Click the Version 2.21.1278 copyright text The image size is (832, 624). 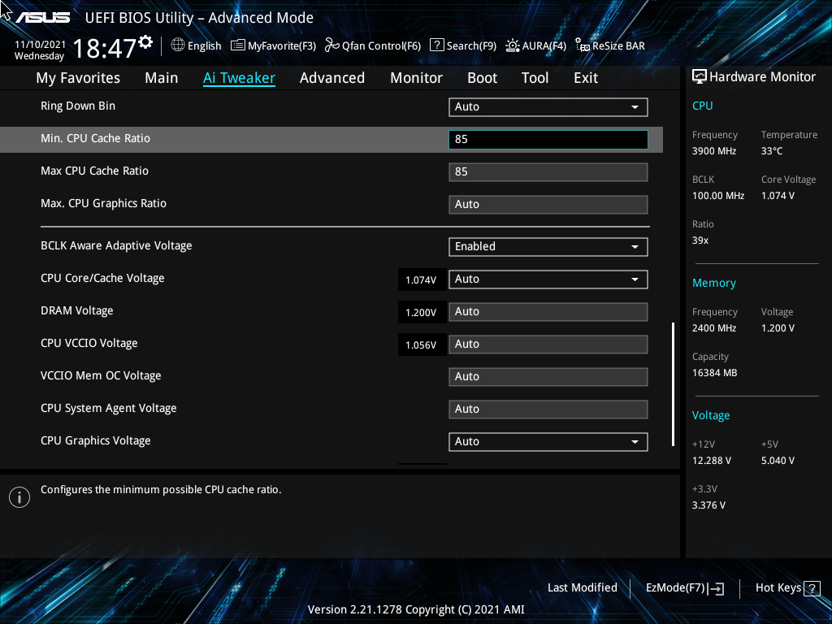tap(416, 609)
